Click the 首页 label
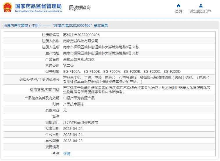Image resolution: width=220 pixels, height=161 pixels. point(178,11)
